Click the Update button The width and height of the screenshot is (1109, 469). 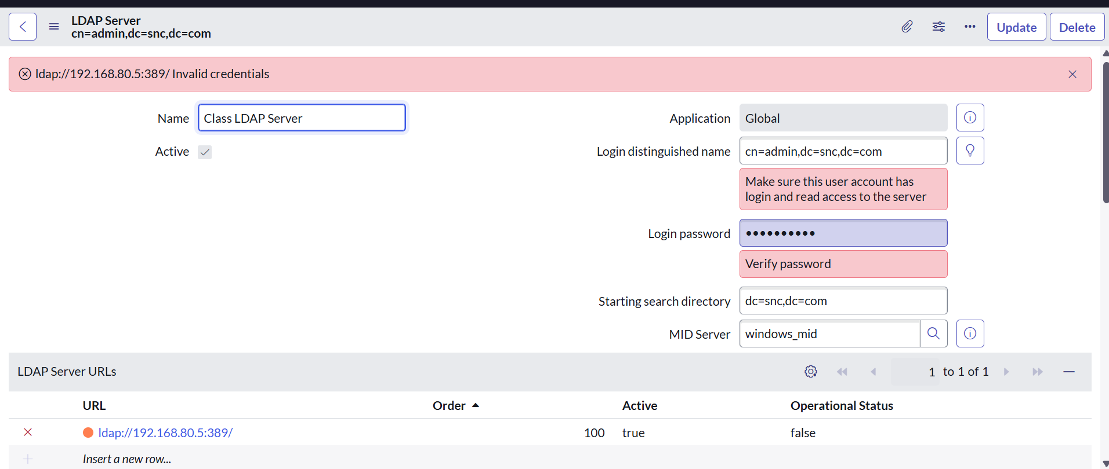tap(1016, 27)
